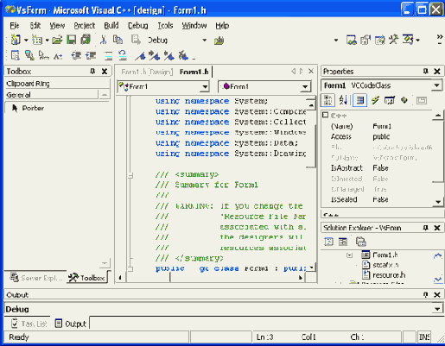Open the Tools menu
Screen dimensions: 445x346
click(165, 26)
